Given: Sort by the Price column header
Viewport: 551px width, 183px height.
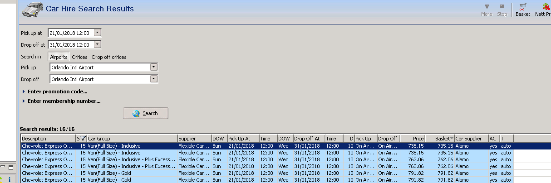Looking at the screenshot, I should pos(412,139).
